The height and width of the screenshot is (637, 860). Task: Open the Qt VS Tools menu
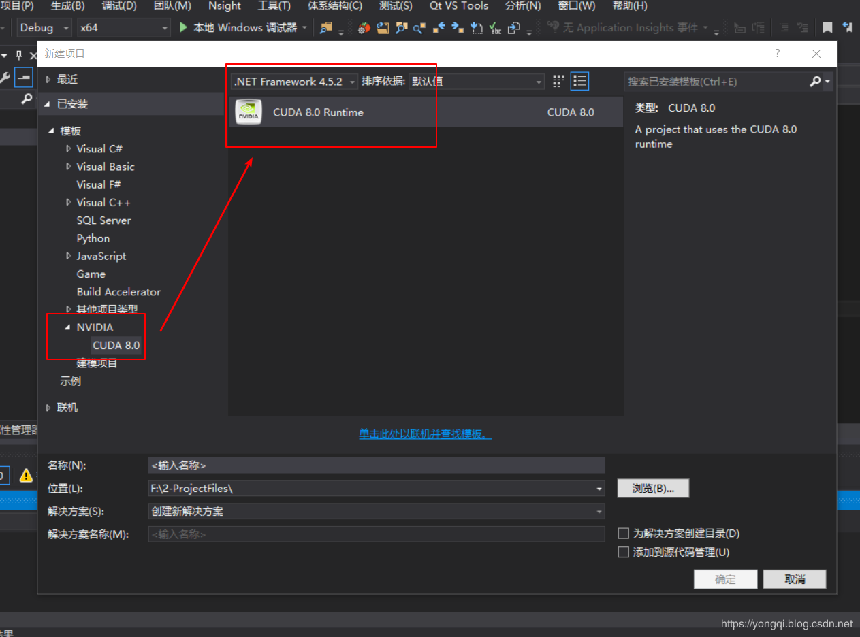tap(459, 6)
